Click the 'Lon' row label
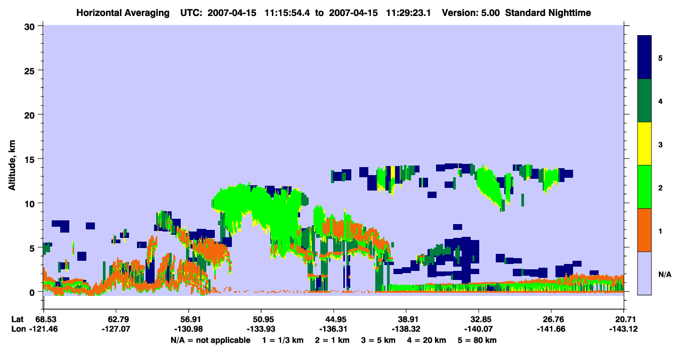 [x=18, y=329]
